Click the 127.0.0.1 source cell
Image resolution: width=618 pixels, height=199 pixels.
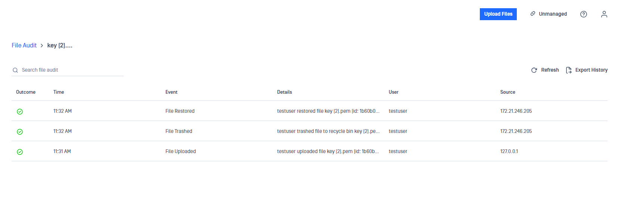pyautogui.click(x=509, y=151)
